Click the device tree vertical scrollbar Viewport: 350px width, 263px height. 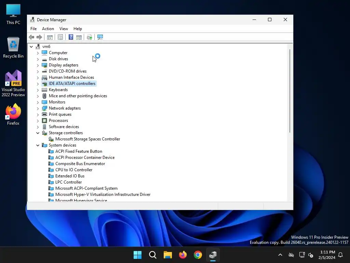[290, 90]
